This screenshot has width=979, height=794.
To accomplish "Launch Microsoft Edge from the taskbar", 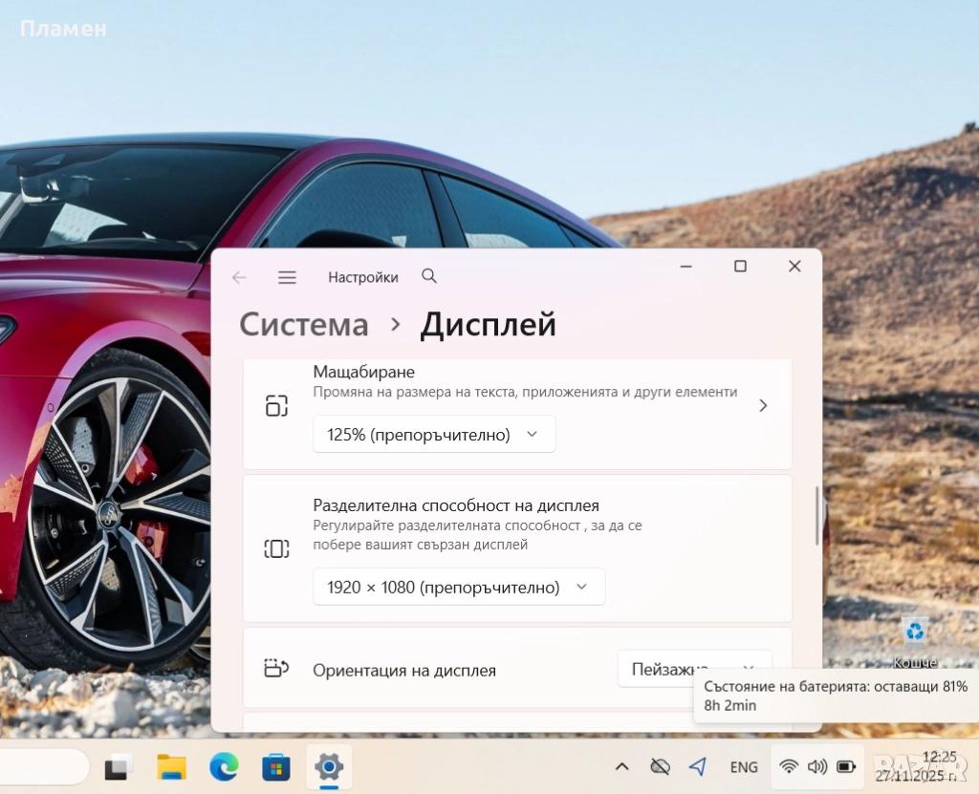I will (x=224, y=766).
